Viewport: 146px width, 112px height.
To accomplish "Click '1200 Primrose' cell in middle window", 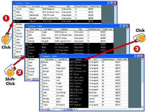I will (64, 38).
